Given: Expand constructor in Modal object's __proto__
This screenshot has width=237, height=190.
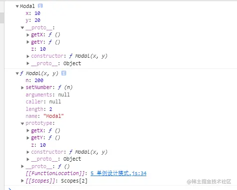Looking at the screenshot, I should point(28,56).
